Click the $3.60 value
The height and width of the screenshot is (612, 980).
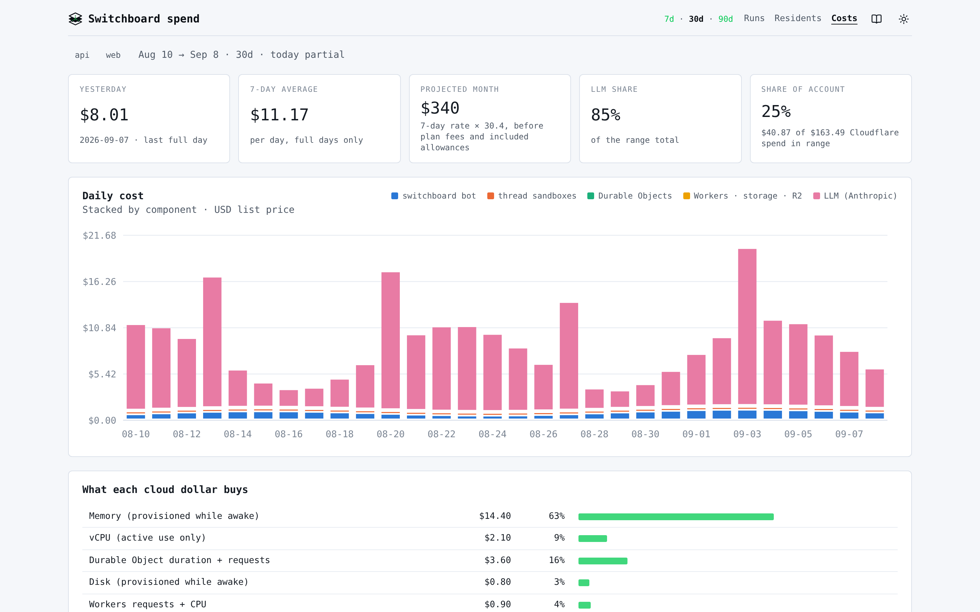pyautogui.click(x=497, y=560)
